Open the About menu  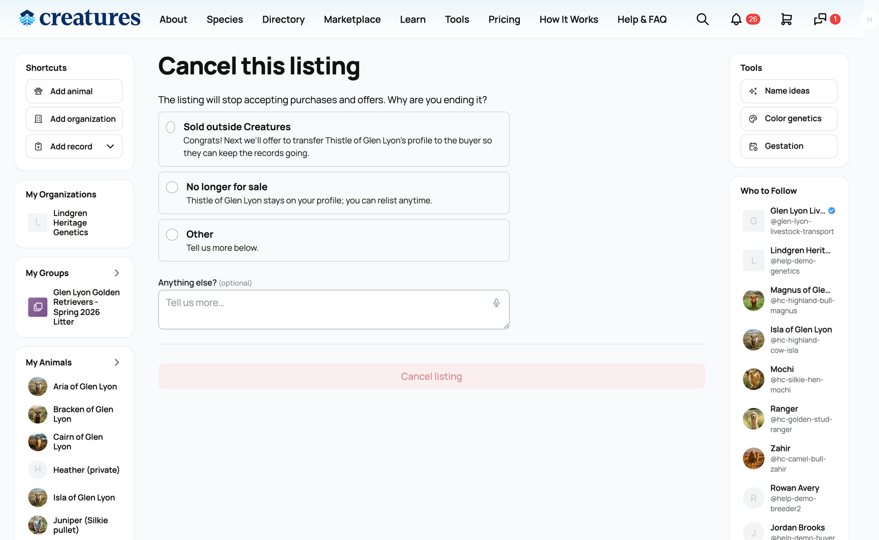pos(173,19)
